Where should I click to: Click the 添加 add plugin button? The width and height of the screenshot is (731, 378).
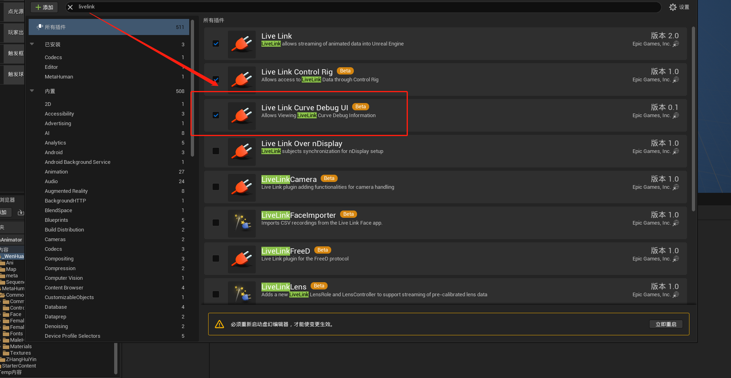(44, 7)
